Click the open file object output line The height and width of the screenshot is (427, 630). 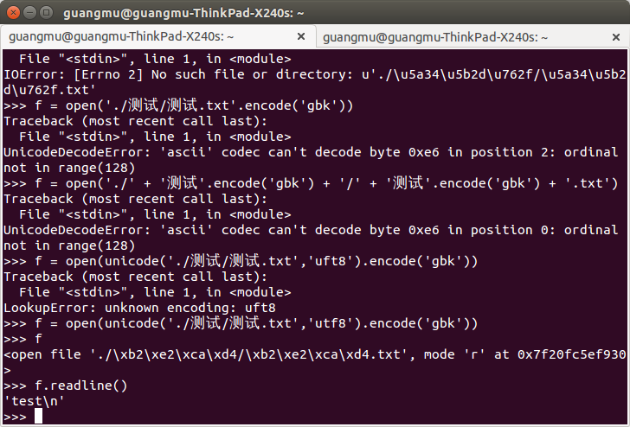[x=315, y=354]
